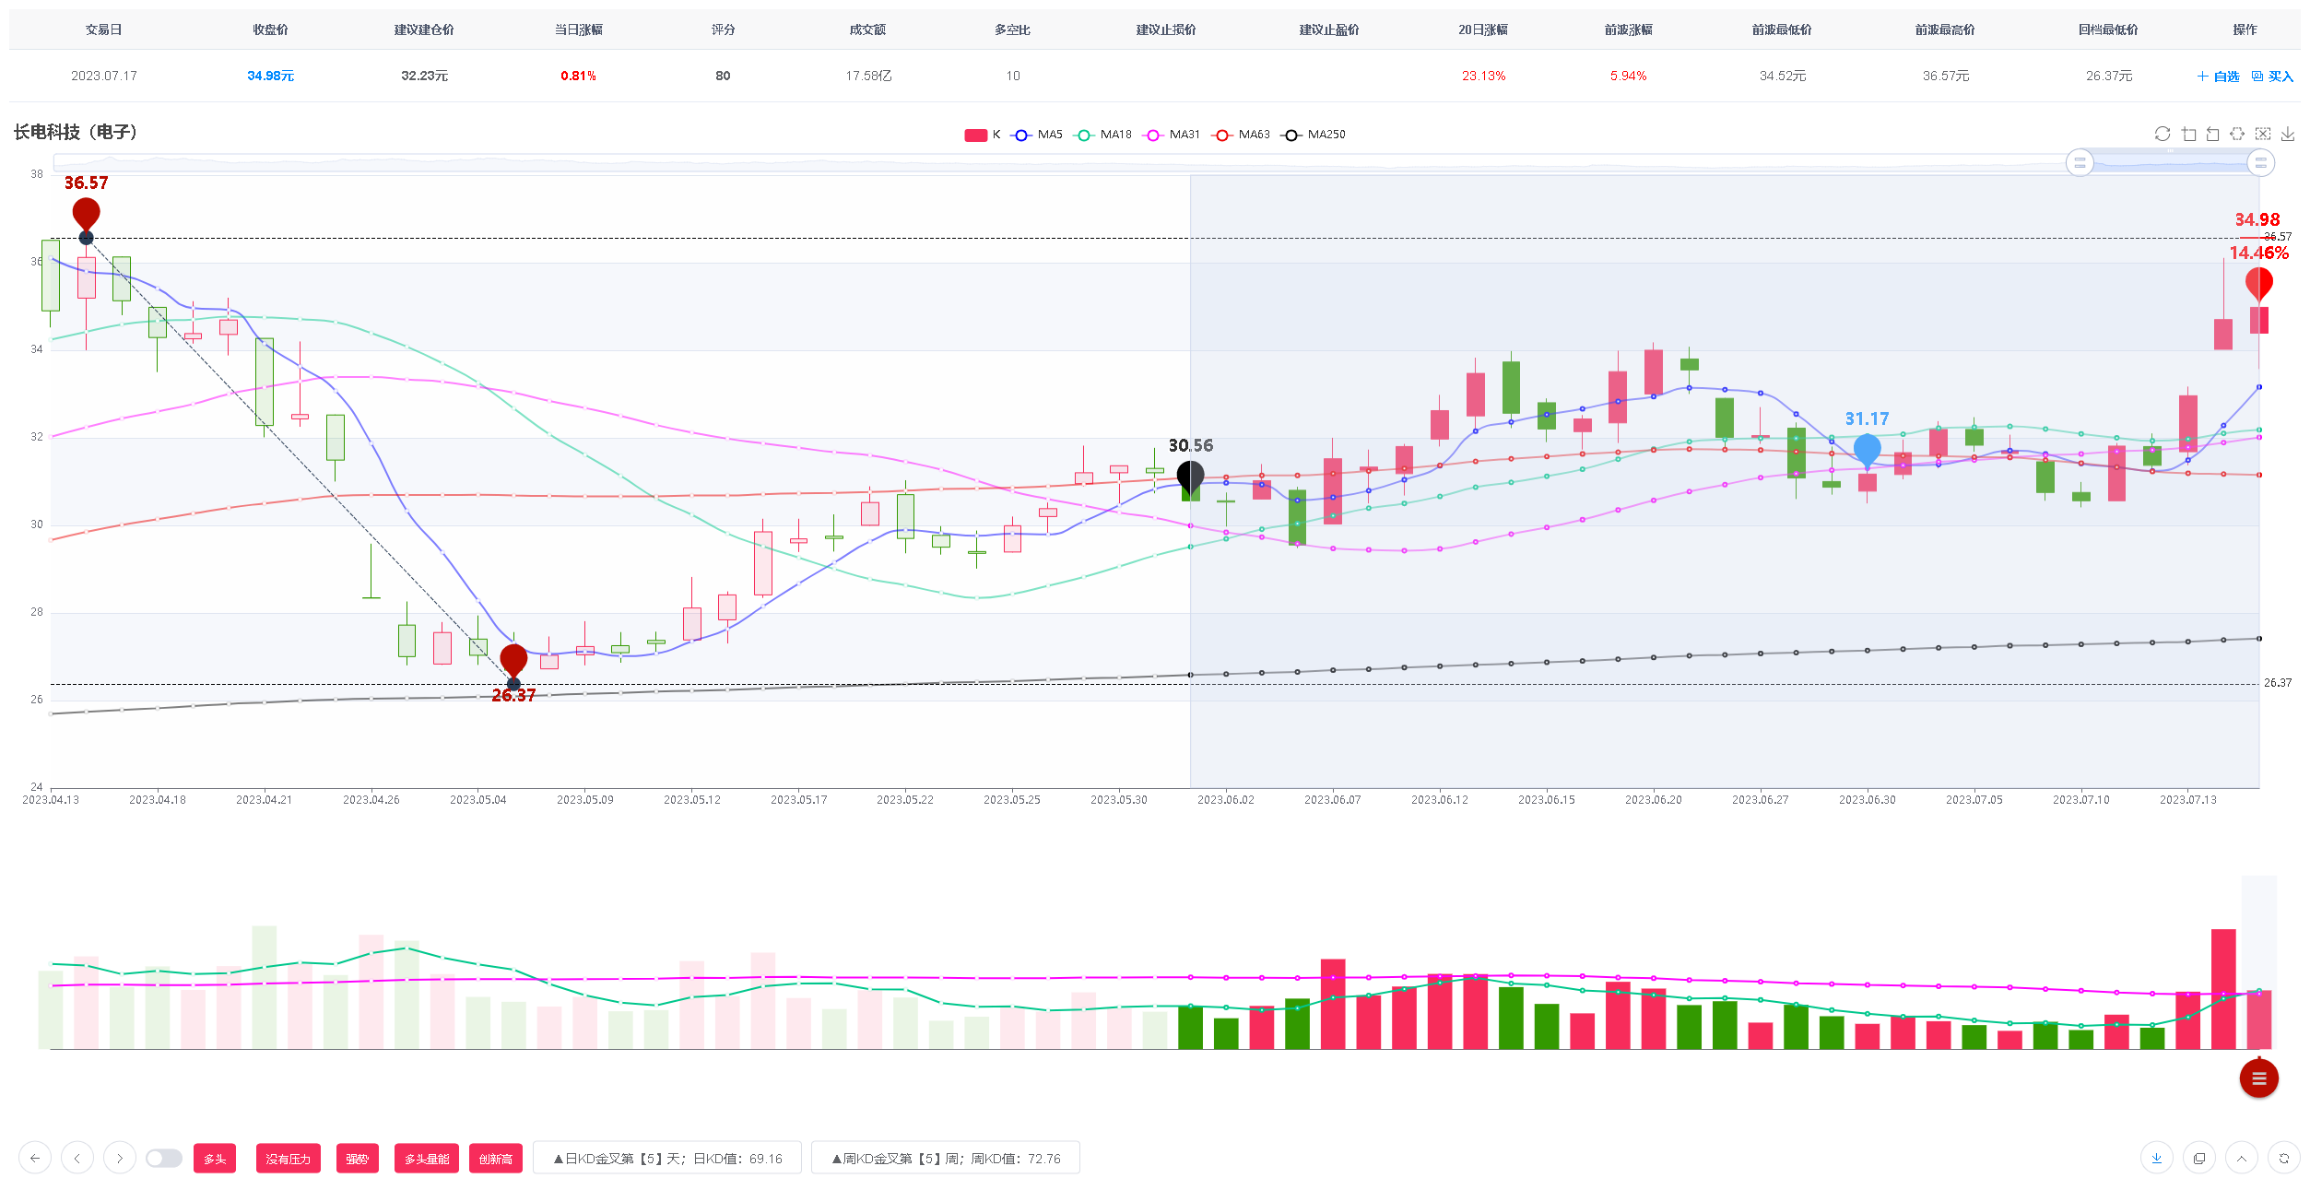2310x1178 pixels.
Task: Click the 建议建仓价 column header
Action: tap(424, 29)
